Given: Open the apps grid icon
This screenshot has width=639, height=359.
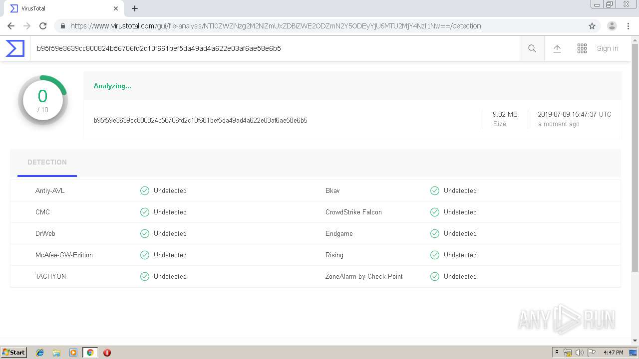Looking at the screenshot, I should [x=582, y=48].
